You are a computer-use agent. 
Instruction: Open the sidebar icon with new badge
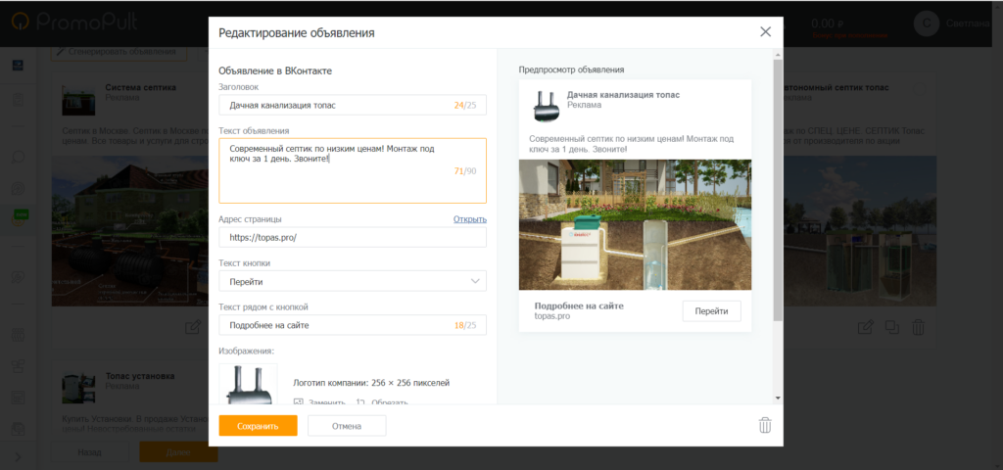pyautogui.click(x=20, y=220)
